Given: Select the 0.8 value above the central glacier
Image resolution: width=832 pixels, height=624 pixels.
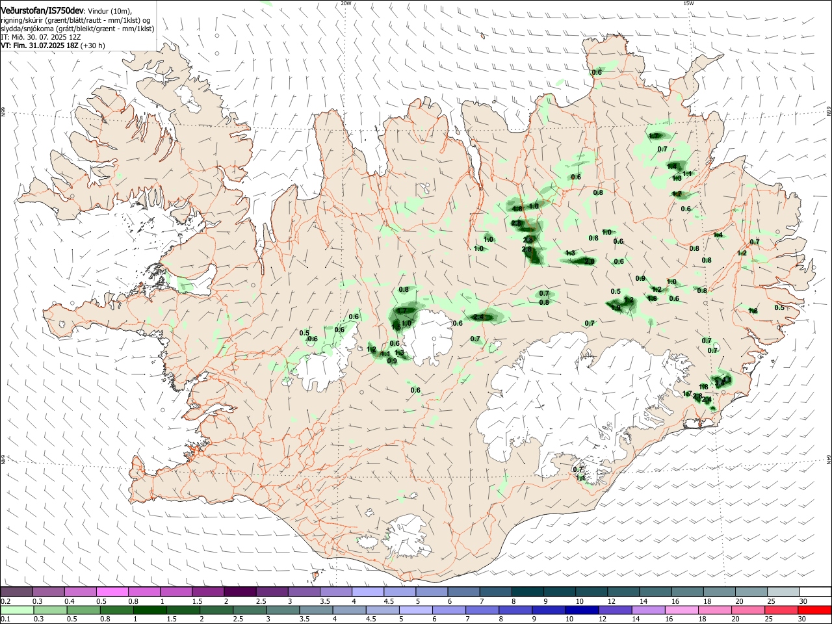Looking at the screenshot, I should coord(404,289).
